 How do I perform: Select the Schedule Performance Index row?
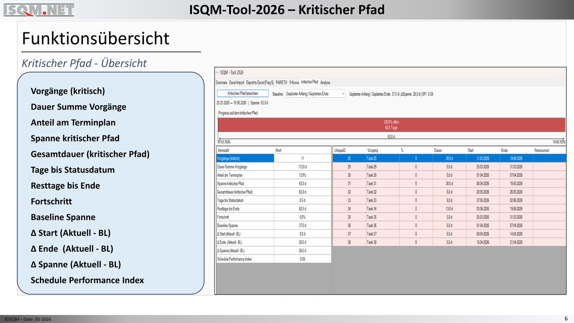[x=245, y=259]
